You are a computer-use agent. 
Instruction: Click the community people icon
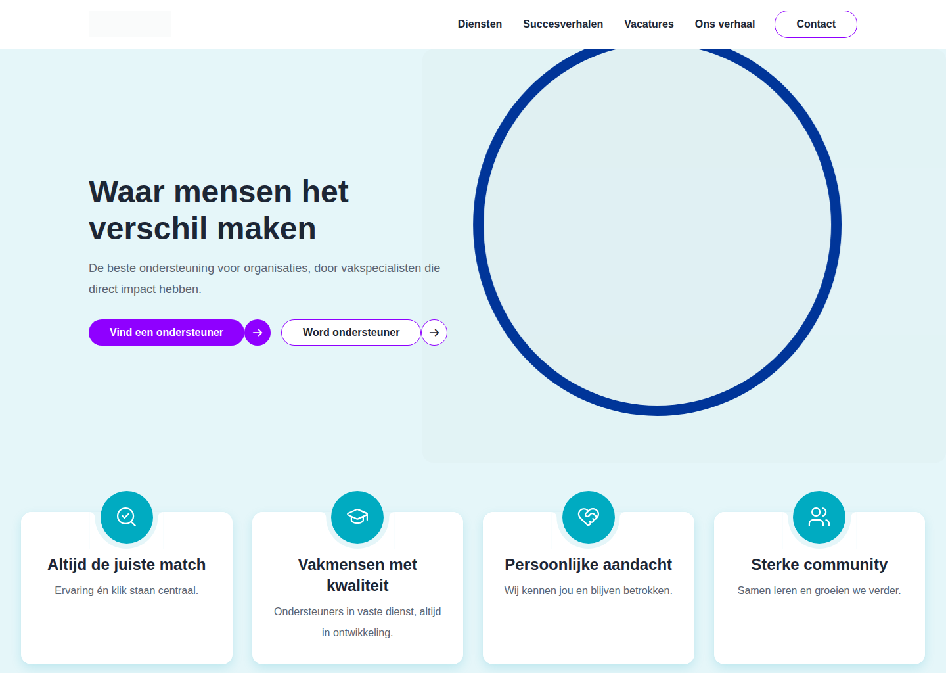click(x=819, y=517)
